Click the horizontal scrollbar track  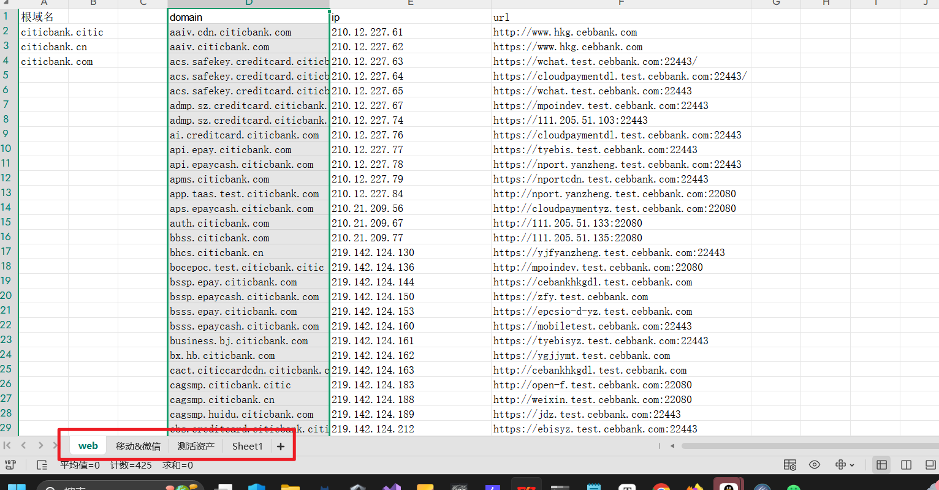coord(810,446)
